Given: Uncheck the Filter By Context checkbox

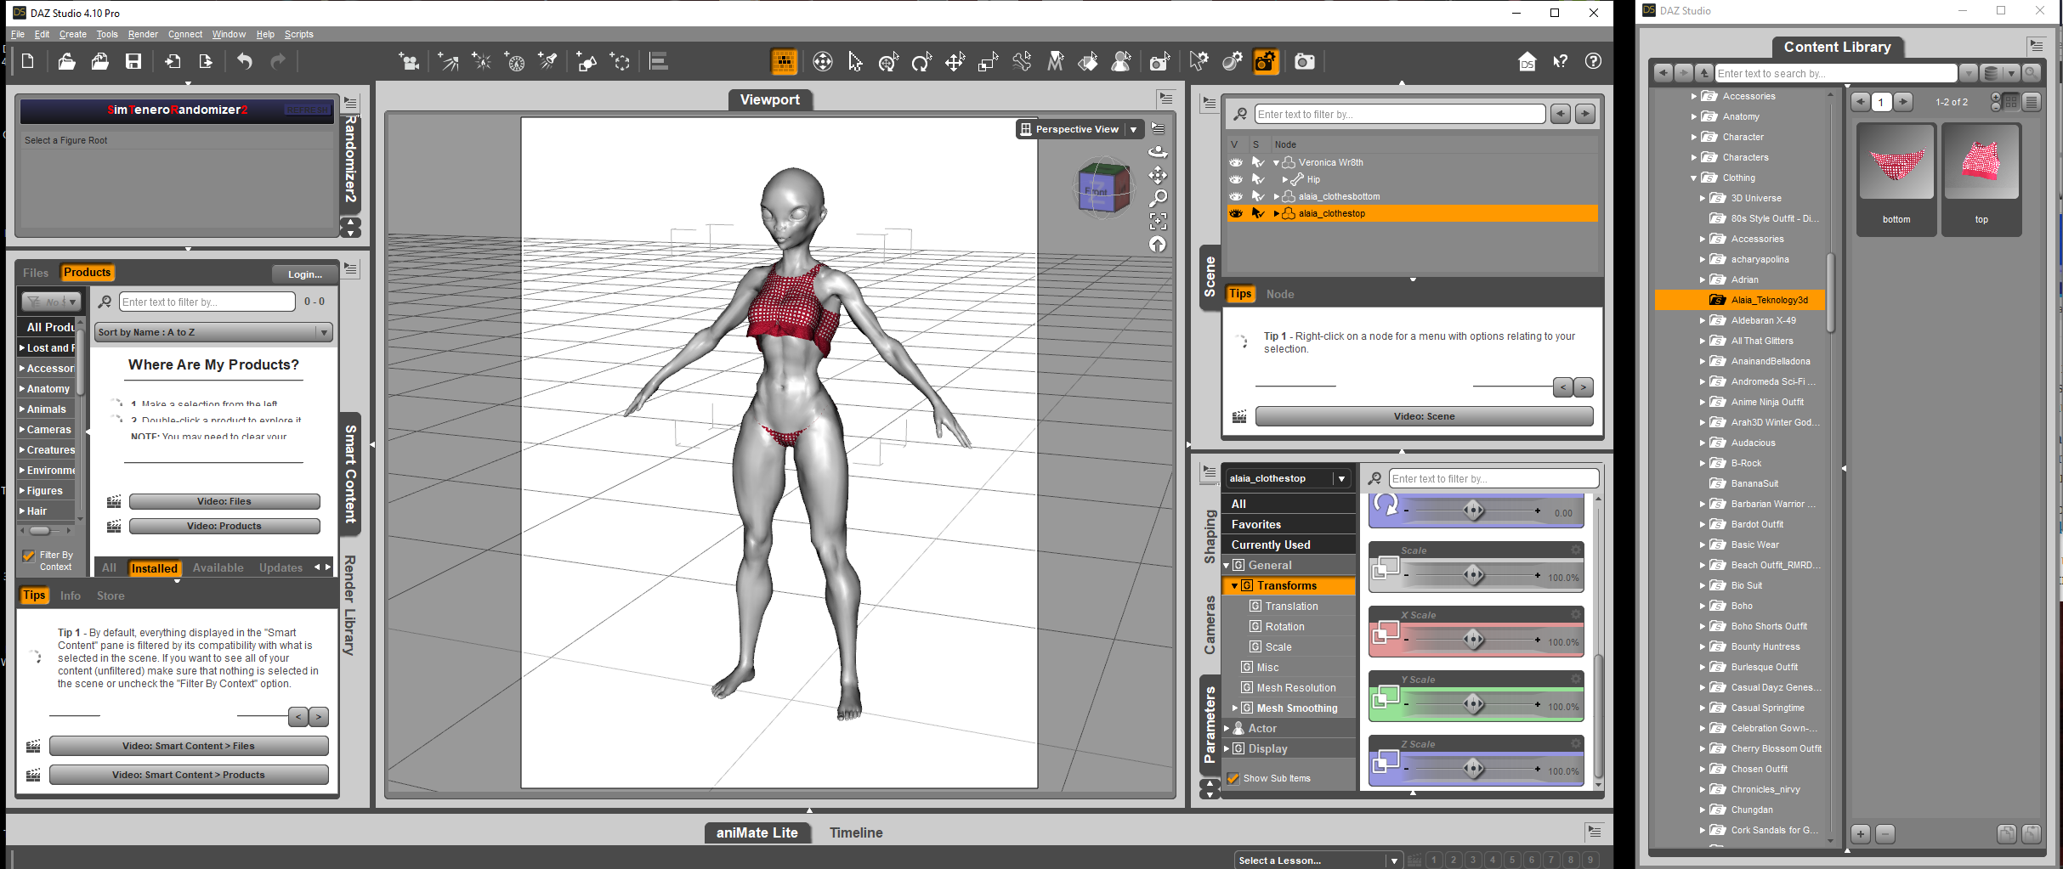Looking at the screenshot, I should (x=29, y=556).
